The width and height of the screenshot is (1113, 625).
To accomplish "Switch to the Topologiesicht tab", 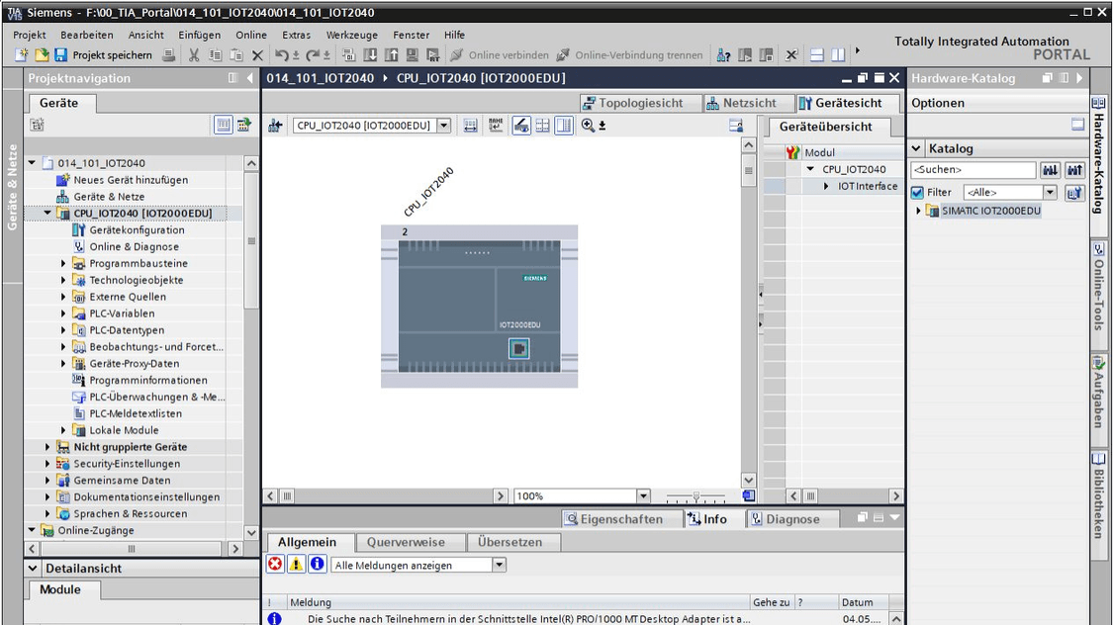I will pyautogui.click(x=641, y=103).
